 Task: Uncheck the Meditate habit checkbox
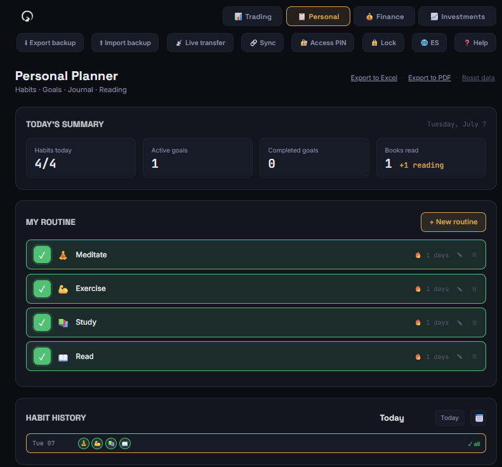pos(42,255)
